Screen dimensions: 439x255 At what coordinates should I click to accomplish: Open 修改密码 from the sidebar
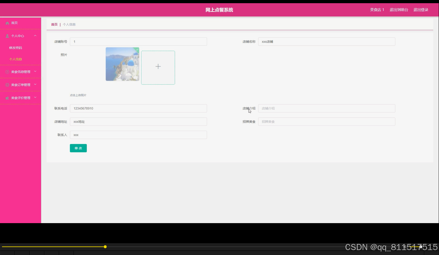click(x=16, y=48)
